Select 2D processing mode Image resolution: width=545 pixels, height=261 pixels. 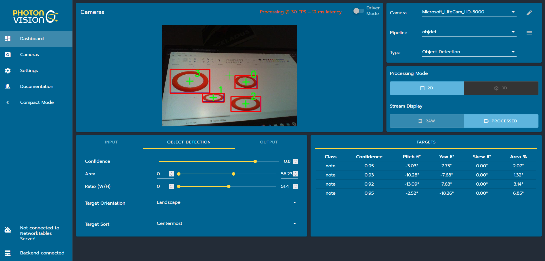coord(427,88)
